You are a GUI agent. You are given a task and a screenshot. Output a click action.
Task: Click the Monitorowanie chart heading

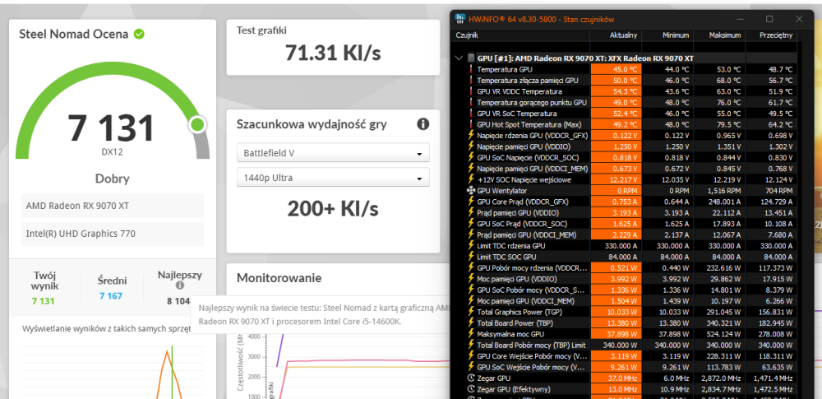[279, 278]
